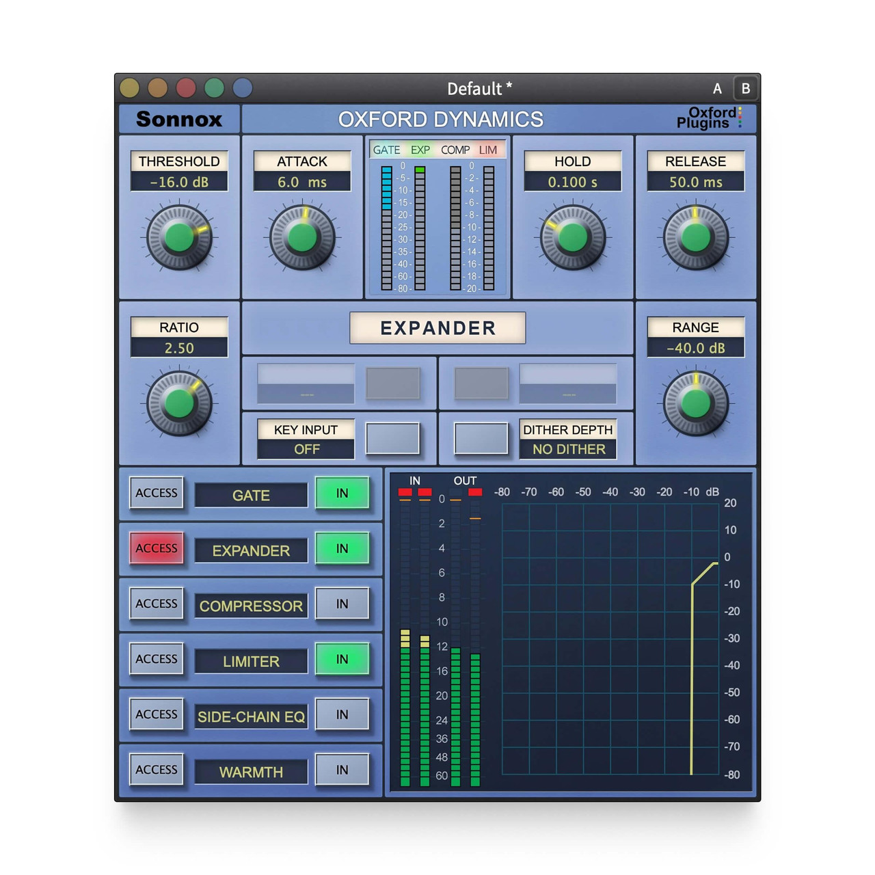Edit the THRESHOLD value of -16.0 dB
Image resolution: width=875 pixels, height=875 pixels.
point(179,183)
